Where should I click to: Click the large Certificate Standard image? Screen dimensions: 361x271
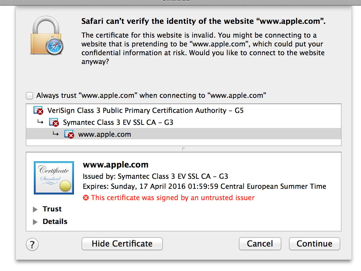54,178
